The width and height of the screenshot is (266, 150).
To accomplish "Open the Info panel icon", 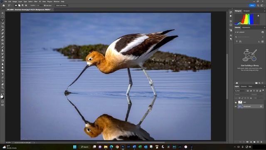I will point(231,25).
